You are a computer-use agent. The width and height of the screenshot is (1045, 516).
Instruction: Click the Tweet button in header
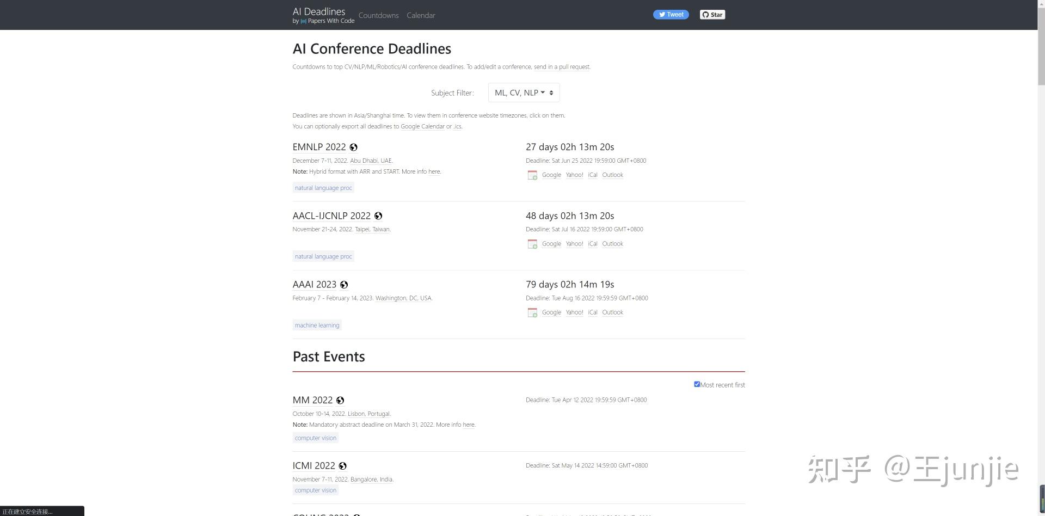pyautogui.click(x=671, y=15)
